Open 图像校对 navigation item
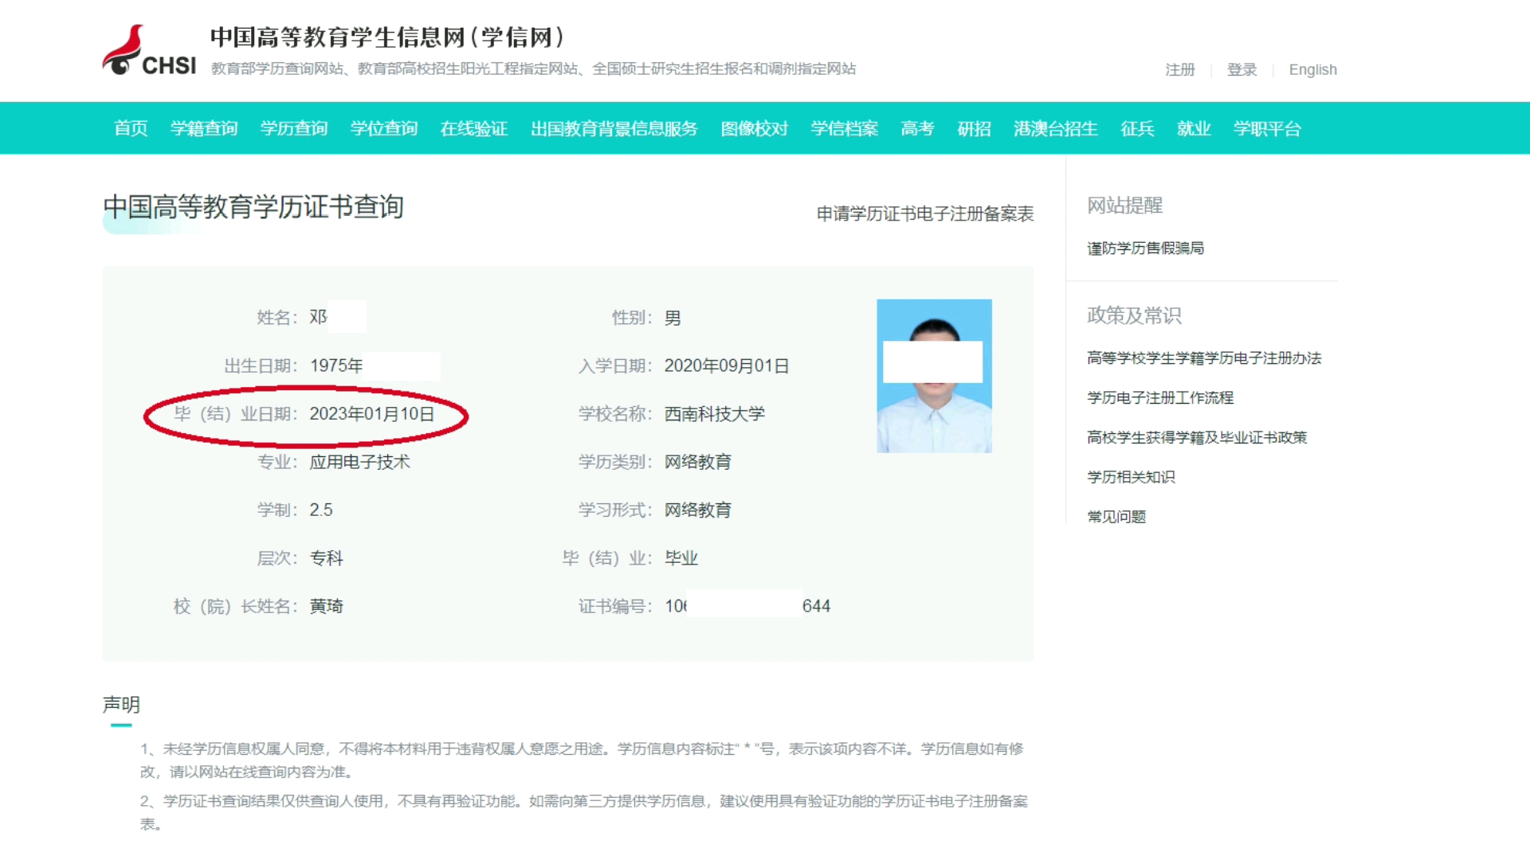The width and height of the screenshot is (1530, 860). [x=755, y=128]
